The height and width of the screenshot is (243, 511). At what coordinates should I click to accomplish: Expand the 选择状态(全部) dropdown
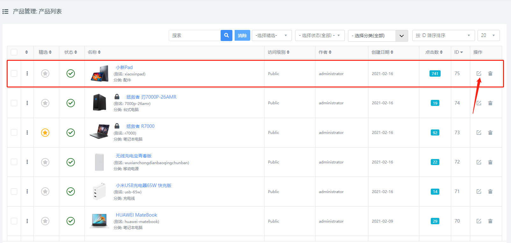[320, 35]
